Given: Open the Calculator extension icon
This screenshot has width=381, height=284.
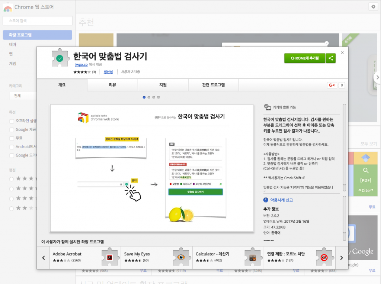Looking at the screenshot, I should point(253,257).
